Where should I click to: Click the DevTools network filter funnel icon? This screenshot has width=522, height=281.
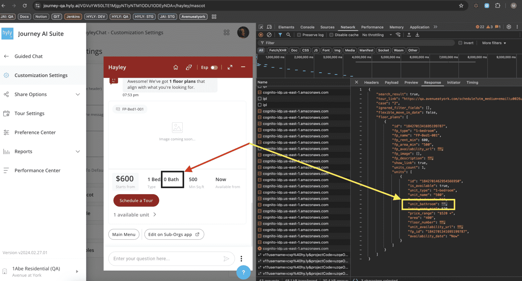click(280, 35)
